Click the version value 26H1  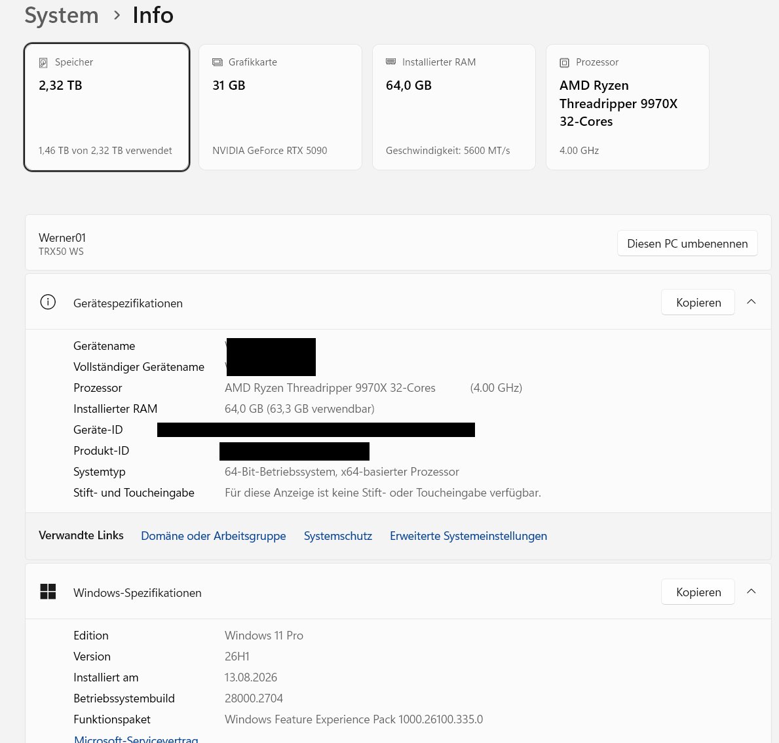pos(237,656)
